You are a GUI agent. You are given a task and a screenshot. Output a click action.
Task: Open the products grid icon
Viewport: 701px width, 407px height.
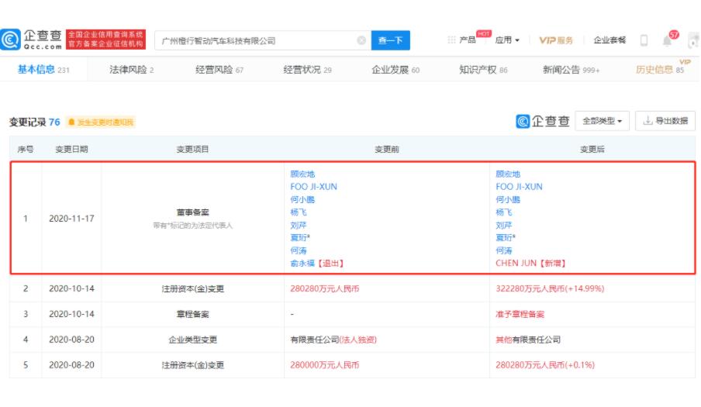click(451, 40)
